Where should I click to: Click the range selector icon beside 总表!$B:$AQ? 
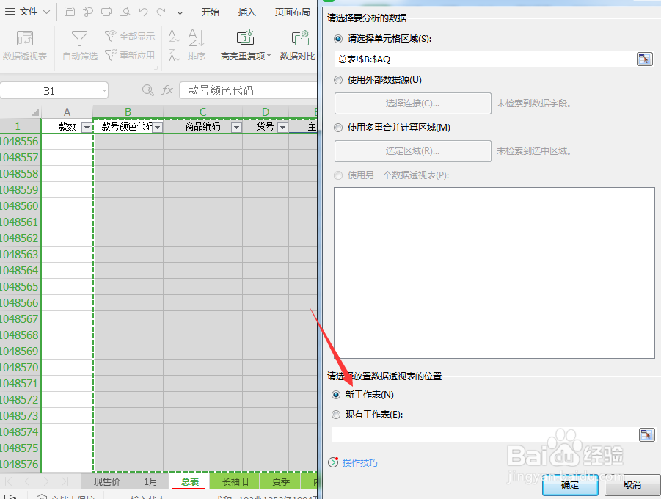[x=646, y=58]
